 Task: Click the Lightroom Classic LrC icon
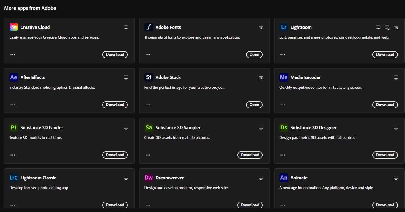click(x=14, y=178)
